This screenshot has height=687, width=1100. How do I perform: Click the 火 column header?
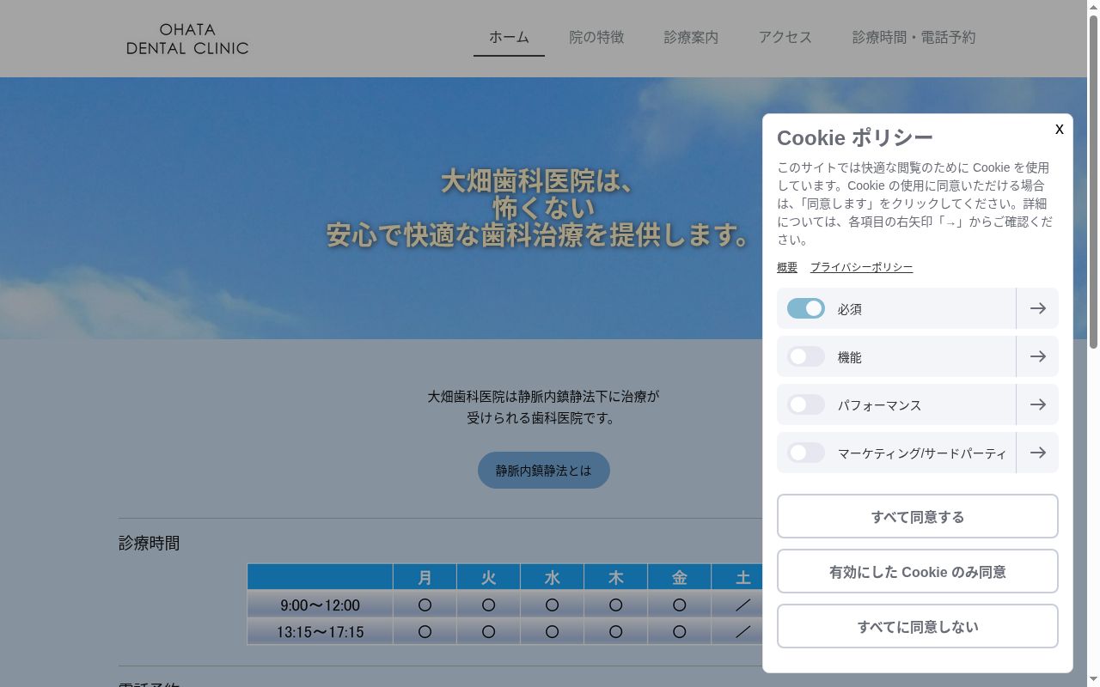pyautogui.click(x=488, y=577)
